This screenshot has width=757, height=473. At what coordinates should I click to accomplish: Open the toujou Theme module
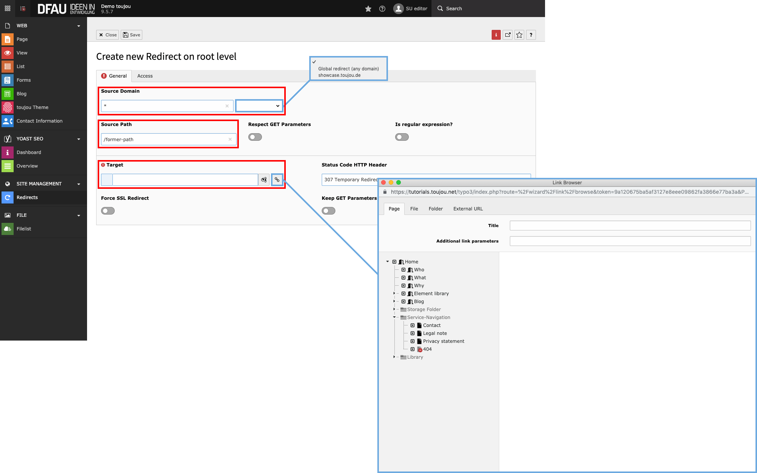click(33, 107)
